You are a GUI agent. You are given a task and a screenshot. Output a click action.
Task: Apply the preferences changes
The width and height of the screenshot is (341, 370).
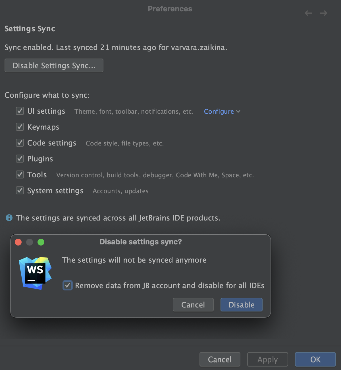tap(267, 359)
